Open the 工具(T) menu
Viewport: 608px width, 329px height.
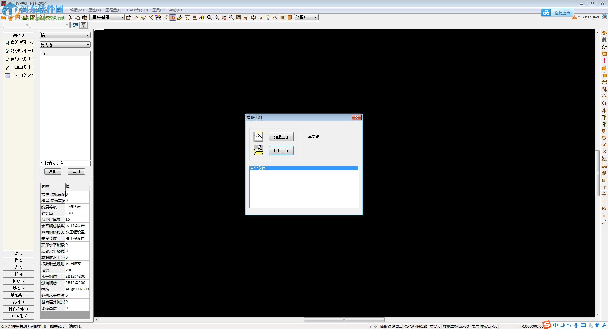(x=158, y=10)
